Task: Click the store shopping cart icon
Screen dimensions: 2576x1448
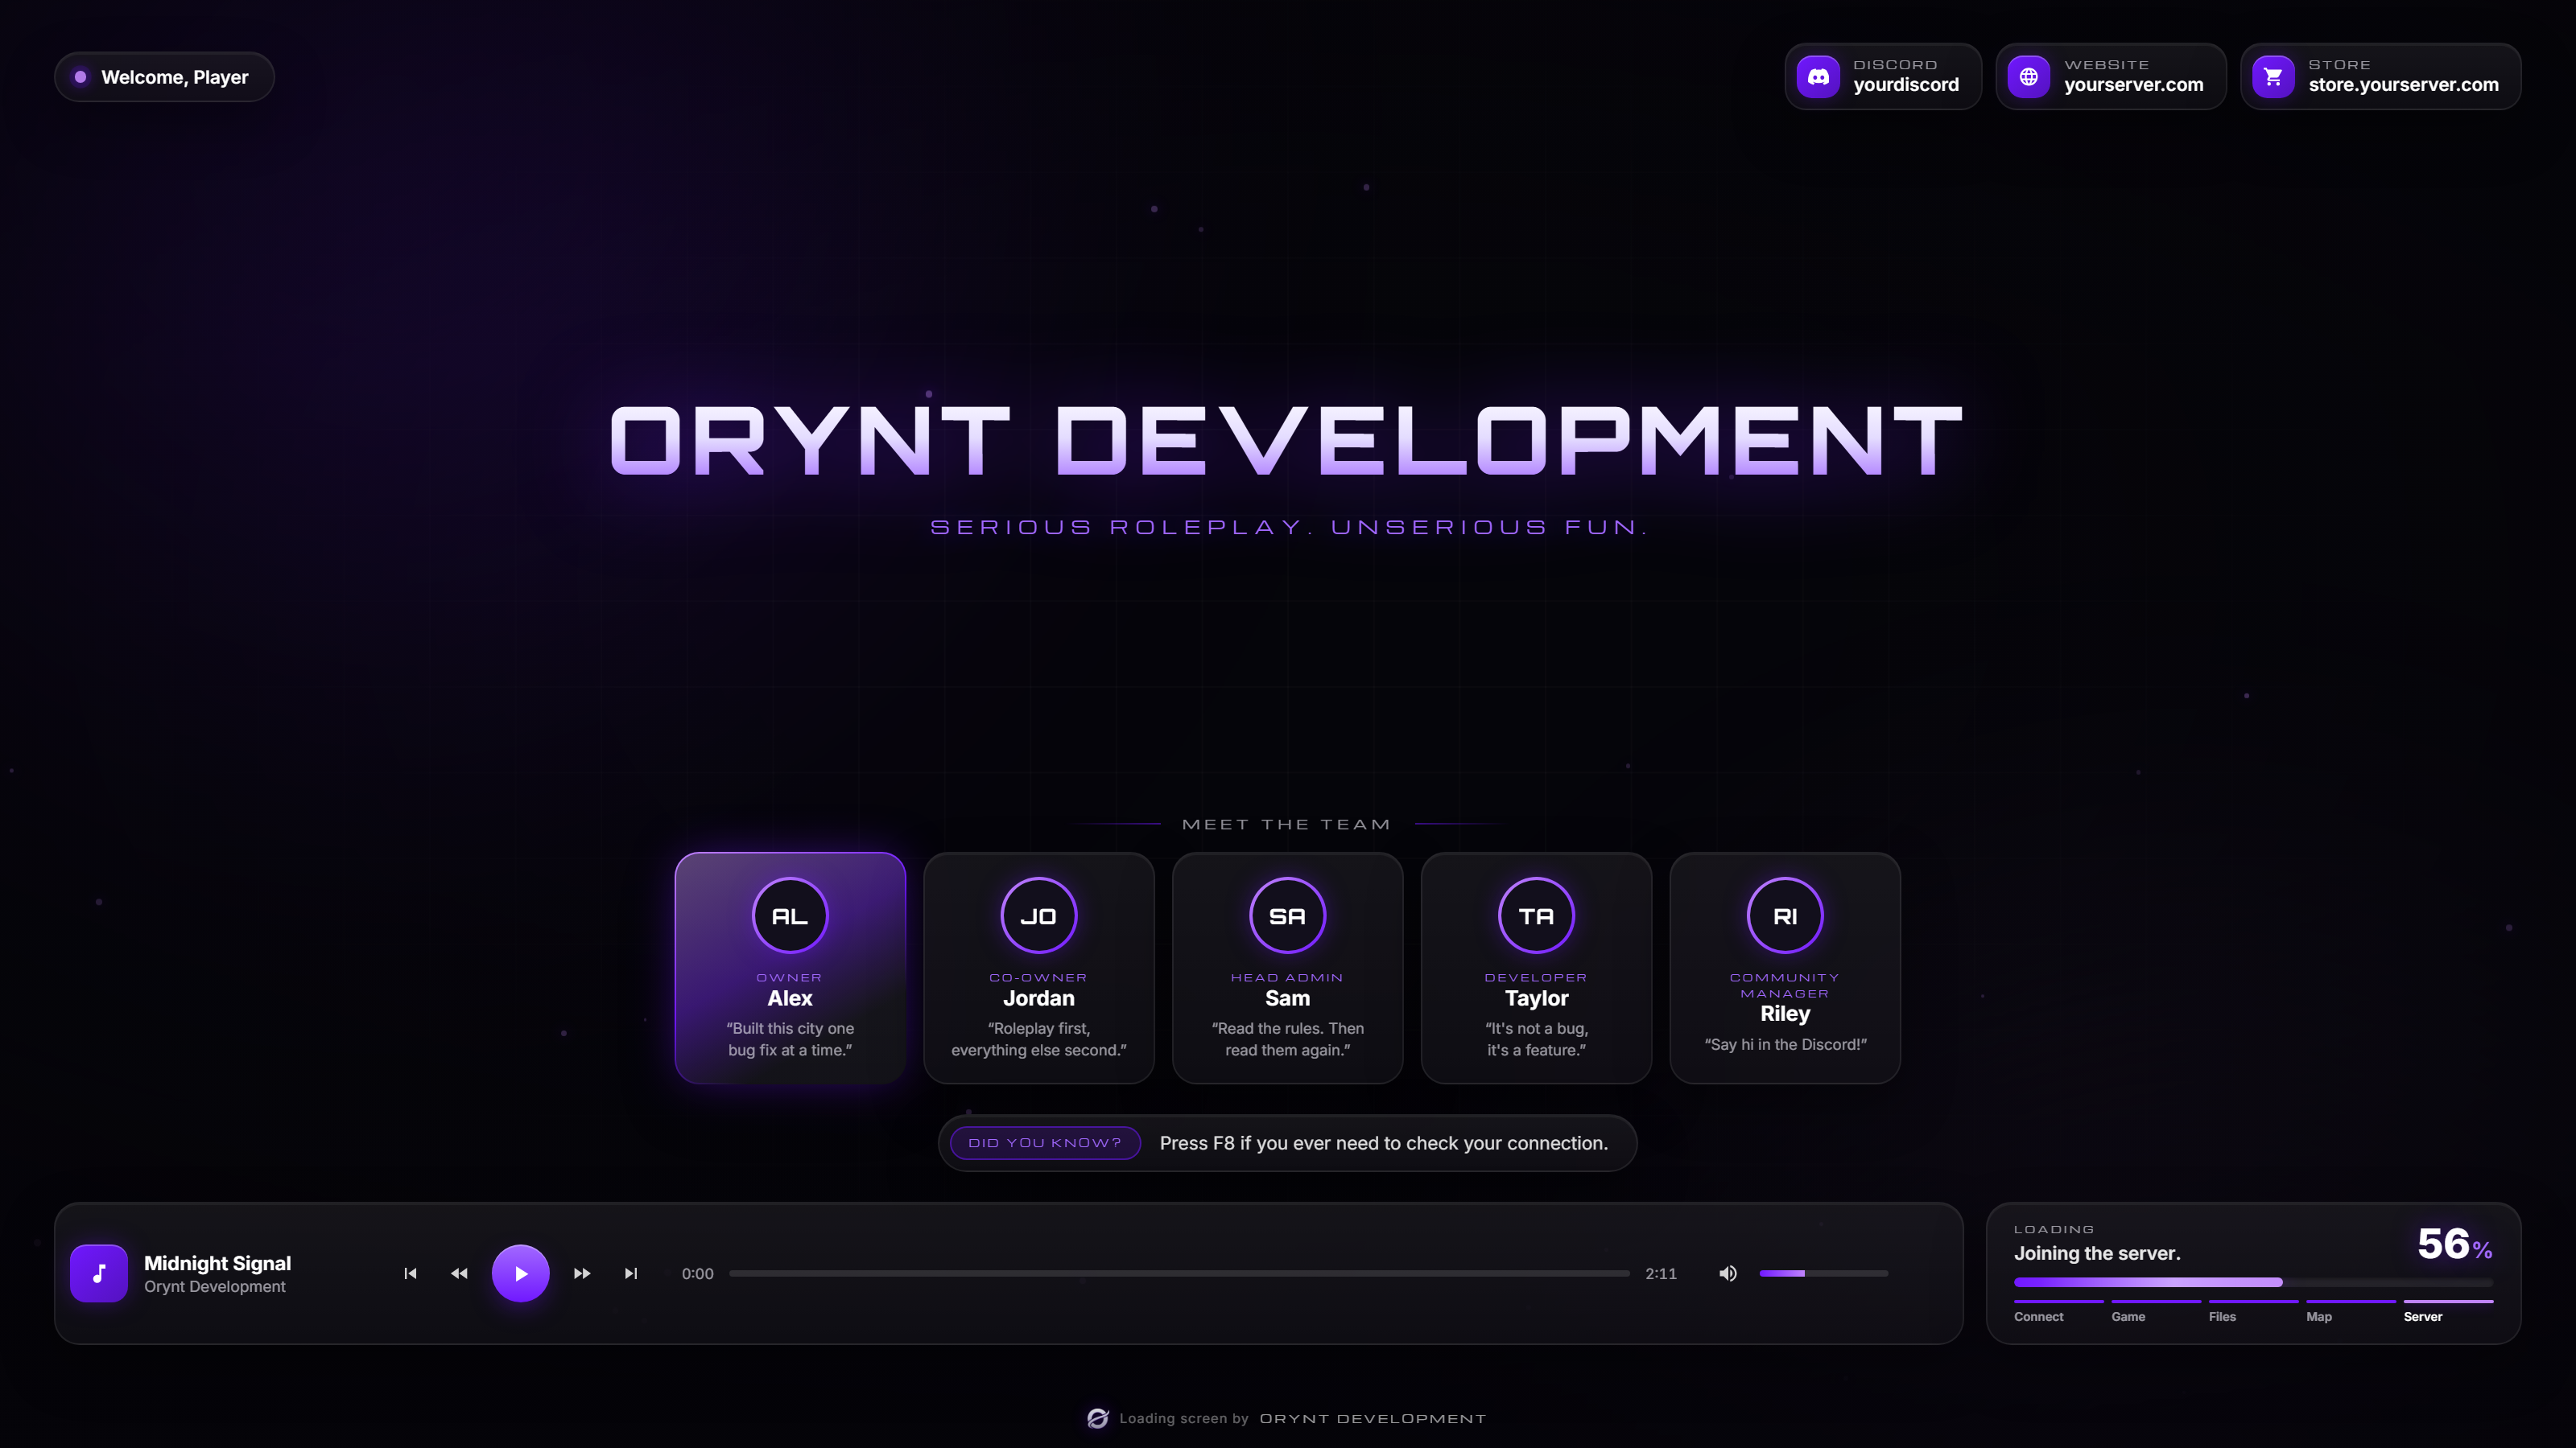Action: pos(2273,76)
